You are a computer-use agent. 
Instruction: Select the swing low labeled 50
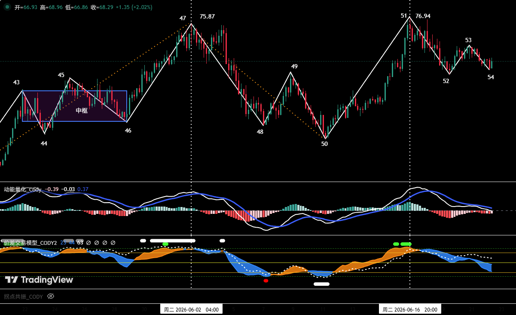[324, 144]
